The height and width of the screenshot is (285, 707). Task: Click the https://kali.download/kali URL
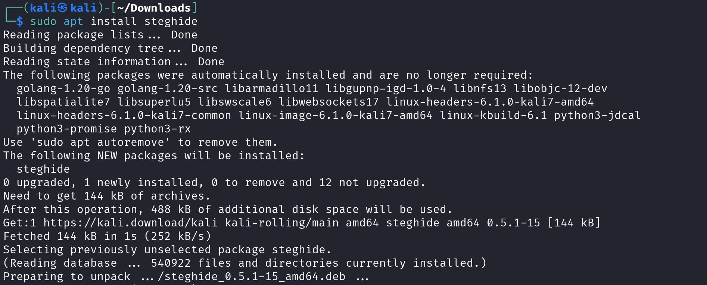pos(130,223)
